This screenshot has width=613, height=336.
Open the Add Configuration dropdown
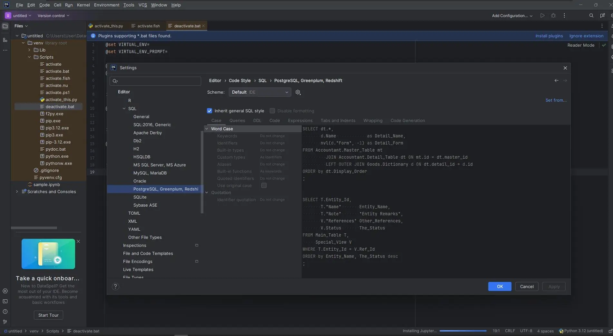pos(512,16)
